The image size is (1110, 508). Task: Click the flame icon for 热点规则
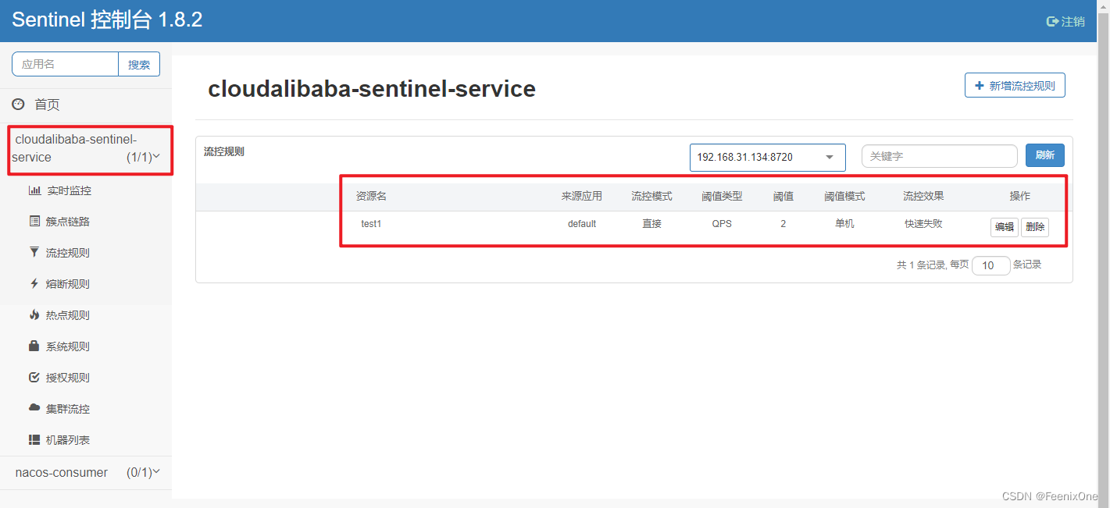34,315
